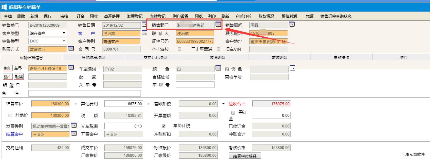Switch to the 其他收费项目 tab
430x159 pixels.
(x=93, y=57)
